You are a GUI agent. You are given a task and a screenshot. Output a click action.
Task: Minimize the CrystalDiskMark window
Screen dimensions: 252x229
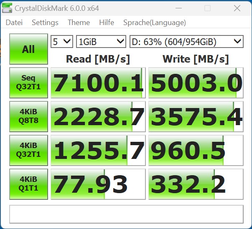(178, 8)
